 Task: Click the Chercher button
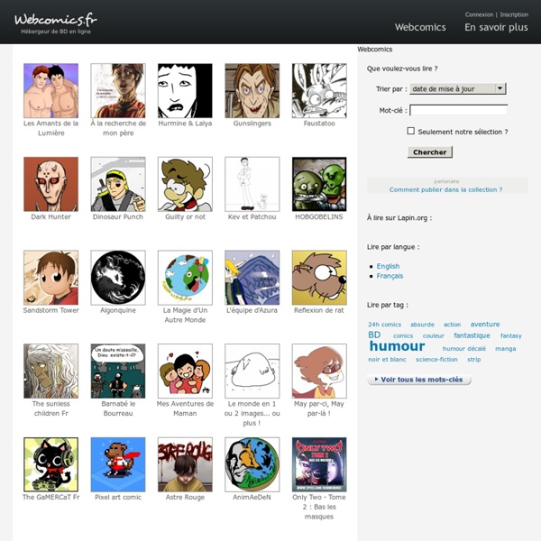pyautogui.click(x=430, y=152)
